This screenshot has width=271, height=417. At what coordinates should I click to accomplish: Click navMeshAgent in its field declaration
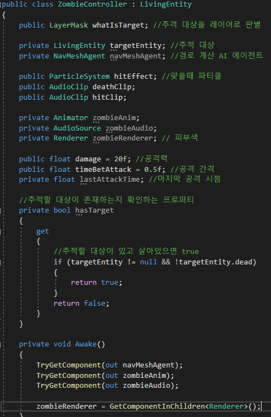(x=136, y=56)
